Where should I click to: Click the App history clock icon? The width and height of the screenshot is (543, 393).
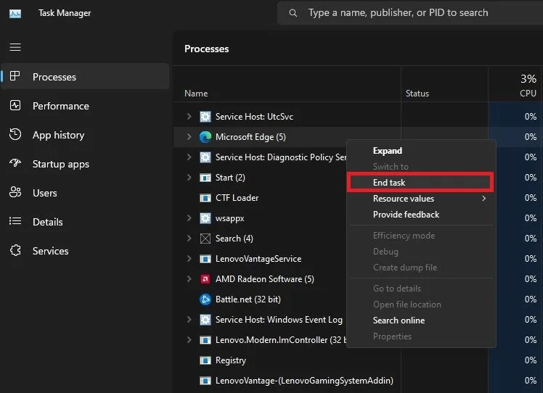(15, 134)
